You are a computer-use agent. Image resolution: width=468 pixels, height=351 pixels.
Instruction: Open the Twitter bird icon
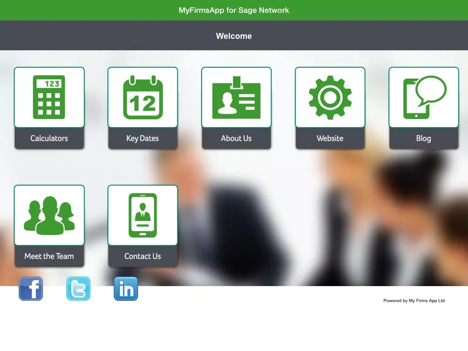pyautogui.click(x=78, y=288)
